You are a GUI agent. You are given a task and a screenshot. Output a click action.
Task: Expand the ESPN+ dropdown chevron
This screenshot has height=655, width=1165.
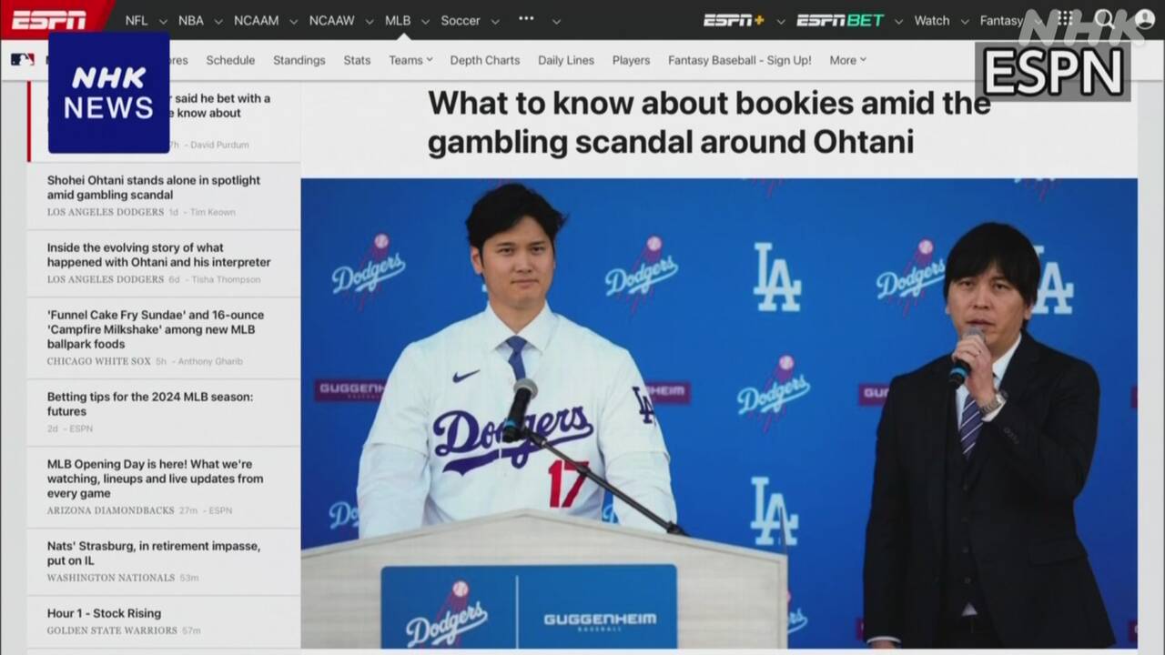pos(779,21)
